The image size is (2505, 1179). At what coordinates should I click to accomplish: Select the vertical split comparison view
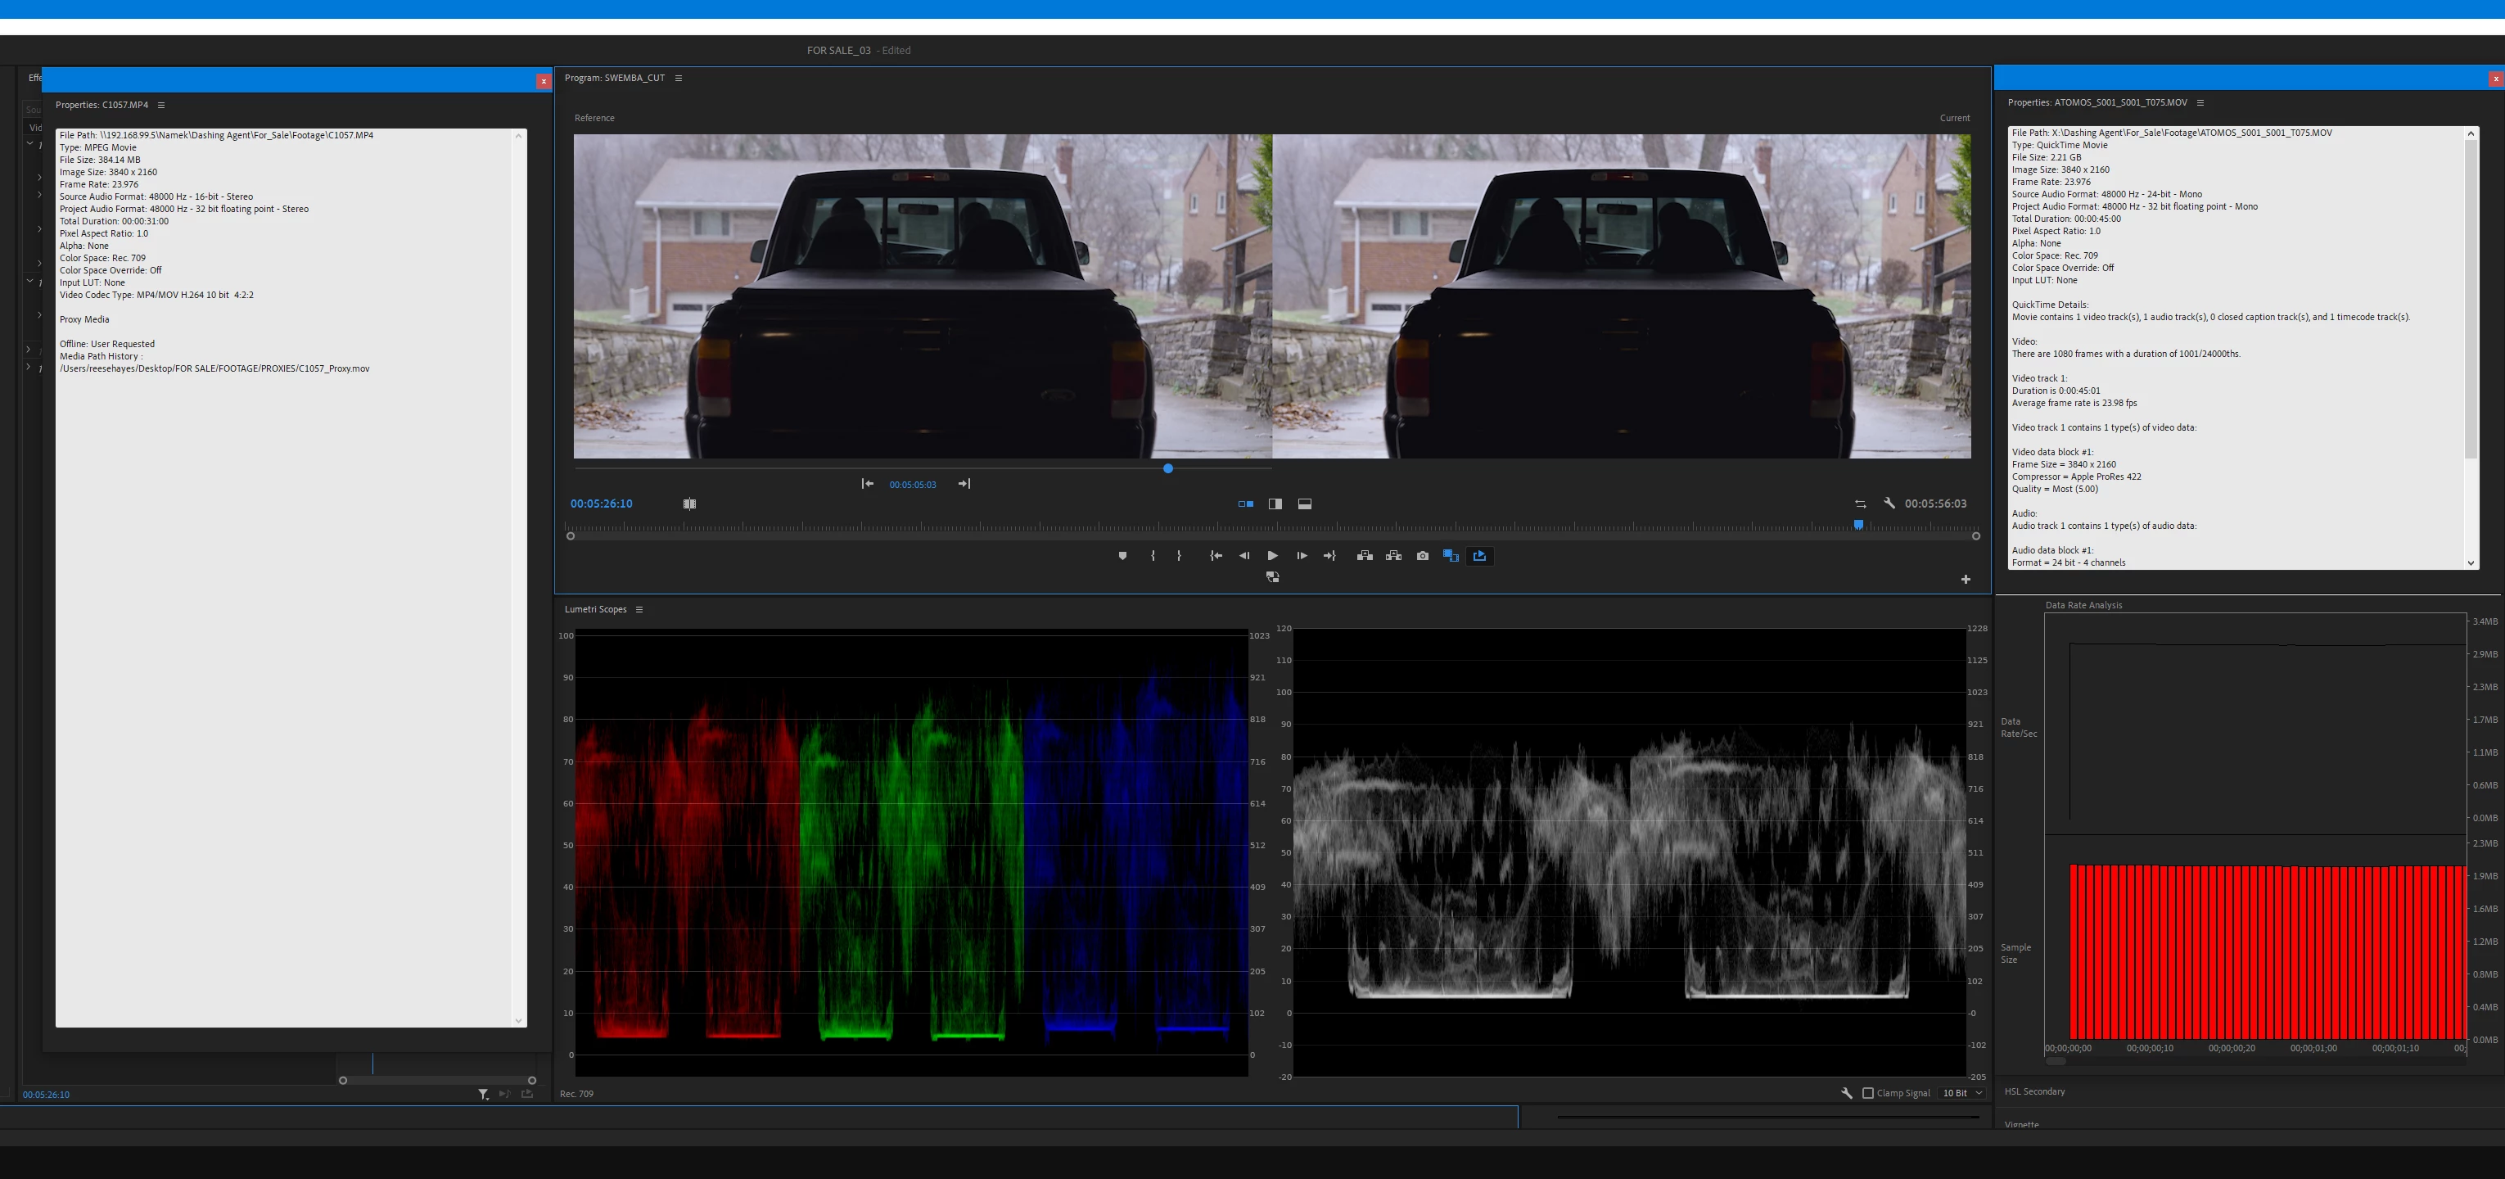point(1275,504)
